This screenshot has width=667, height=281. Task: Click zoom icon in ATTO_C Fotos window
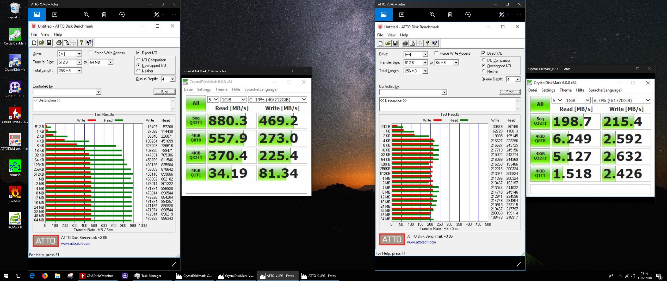coord(86,15)
